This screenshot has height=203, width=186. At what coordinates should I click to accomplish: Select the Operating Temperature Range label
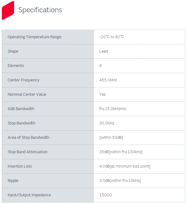click(34, 37)
